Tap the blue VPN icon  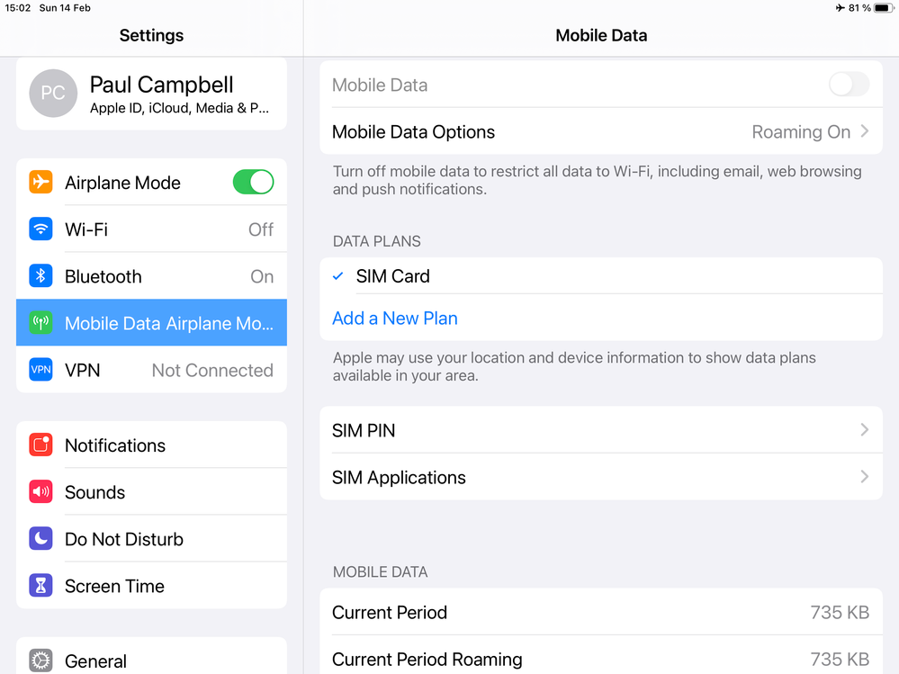pyautogui.click(x=40, y=370)
